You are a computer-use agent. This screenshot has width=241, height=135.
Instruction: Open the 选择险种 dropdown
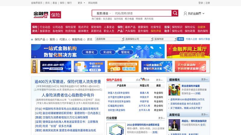[109, 39]
